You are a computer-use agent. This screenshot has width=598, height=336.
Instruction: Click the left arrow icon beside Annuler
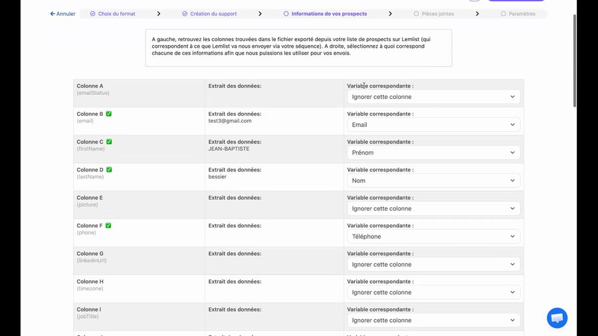[52, 14]
